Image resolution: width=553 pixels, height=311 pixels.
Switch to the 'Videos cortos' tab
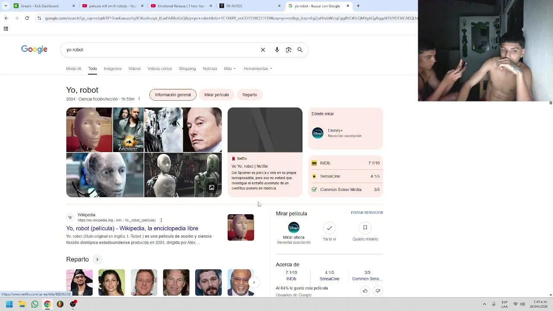click(x=159, y=69)
